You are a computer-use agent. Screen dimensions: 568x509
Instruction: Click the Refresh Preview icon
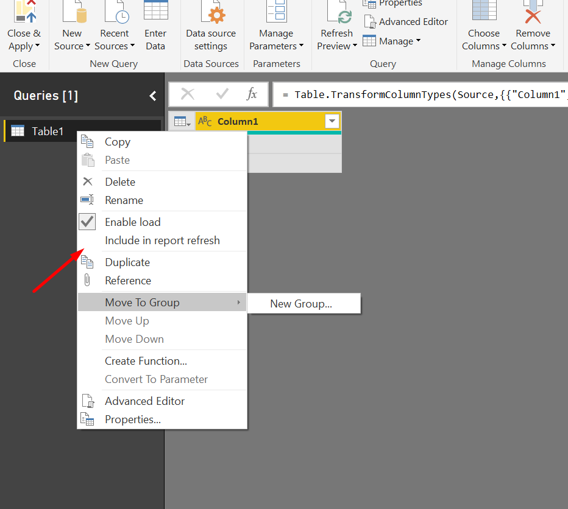click(339, 12)
